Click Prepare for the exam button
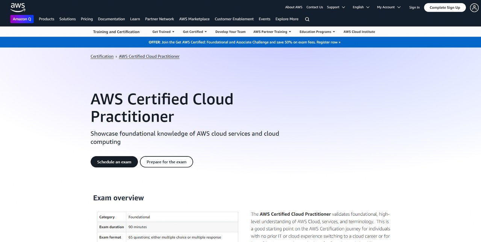This screenshot has width=481, height=242. [166, 162]
